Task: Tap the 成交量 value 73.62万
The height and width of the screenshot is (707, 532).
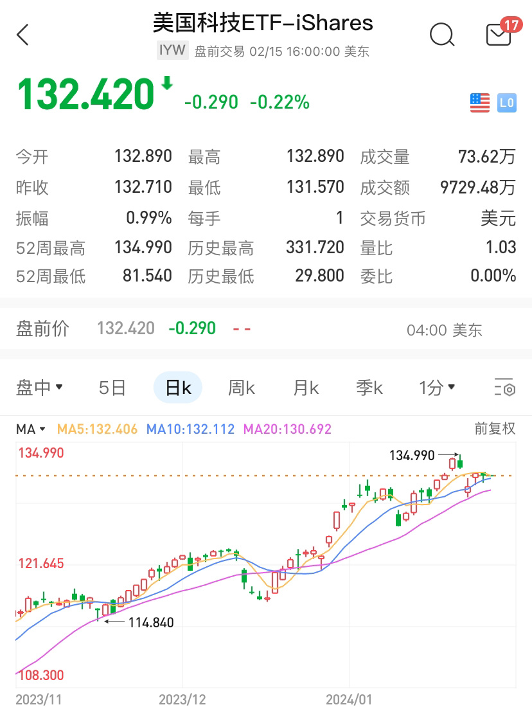Action: click(x=486, y=156)
